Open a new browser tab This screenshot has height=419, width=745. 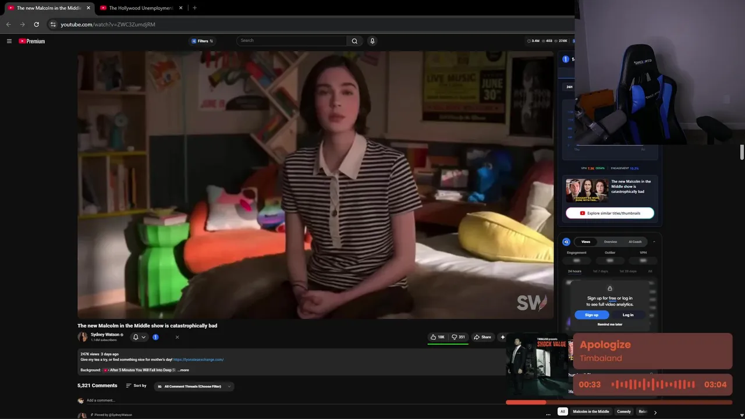click(194, 8)
